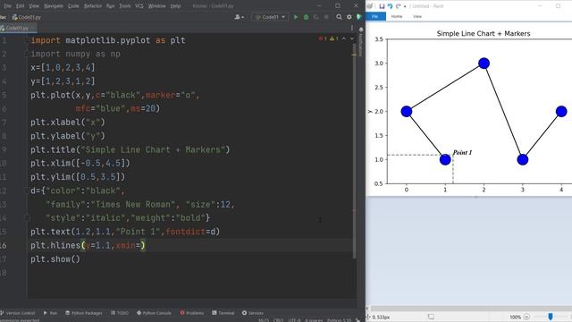Open the Code01 run configuration dropdown
Screen dimensions: 572x322
pos(270,17)
